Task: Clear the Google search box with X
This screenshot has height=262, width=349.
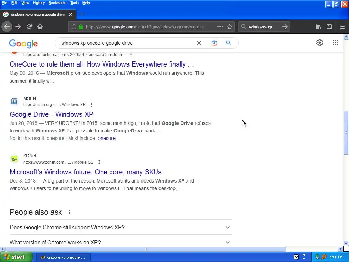Action: (x=199, y=43)
